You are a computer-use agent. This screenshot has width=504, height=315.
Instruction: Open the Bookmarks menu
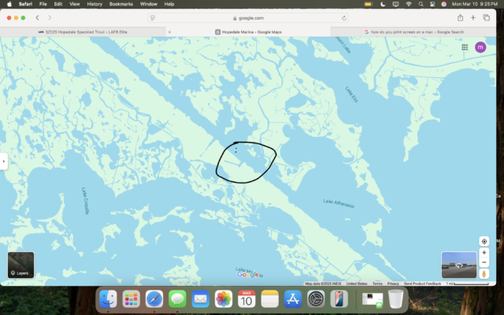(120, 4)
